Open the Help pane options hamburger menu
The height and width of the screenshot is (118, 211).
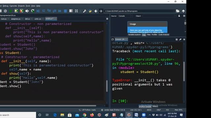(x=184, y=16)
